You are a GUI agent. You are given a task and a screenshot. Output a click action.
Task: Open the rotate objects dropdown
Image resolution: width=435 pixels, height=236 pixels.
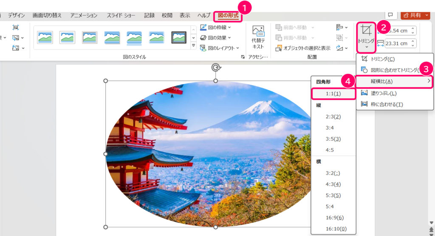click(x=342, y=48)
